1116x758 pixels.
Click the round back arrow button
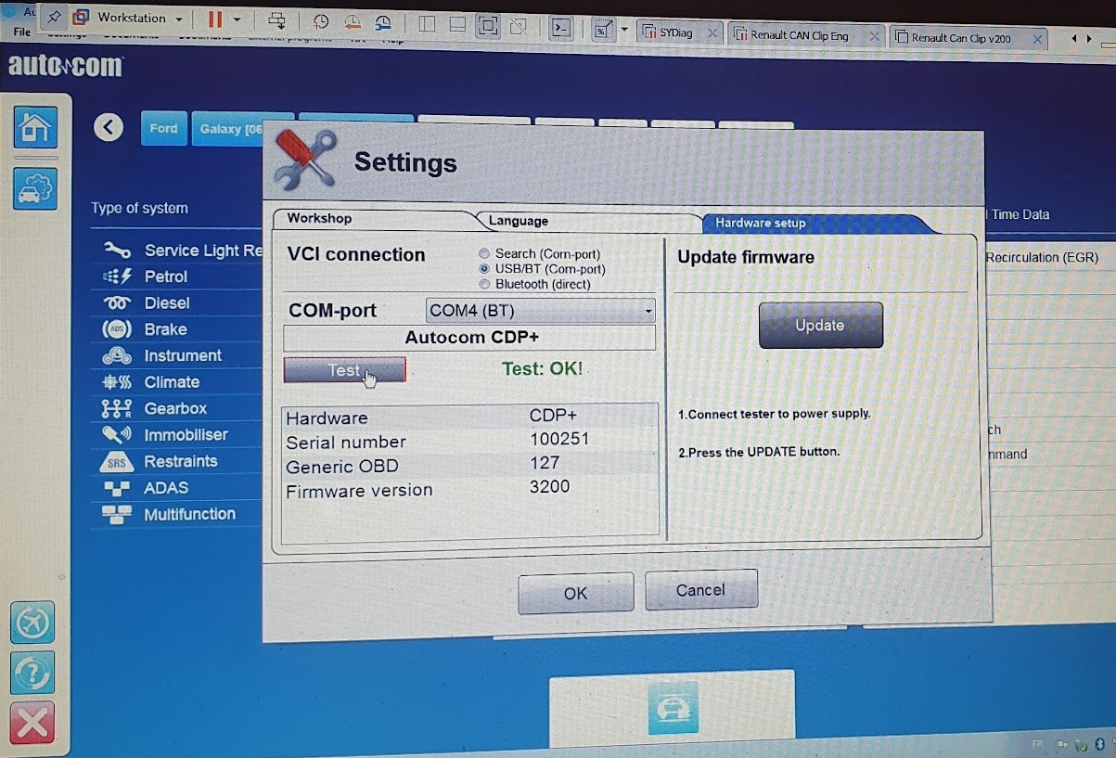pos(109,127)
